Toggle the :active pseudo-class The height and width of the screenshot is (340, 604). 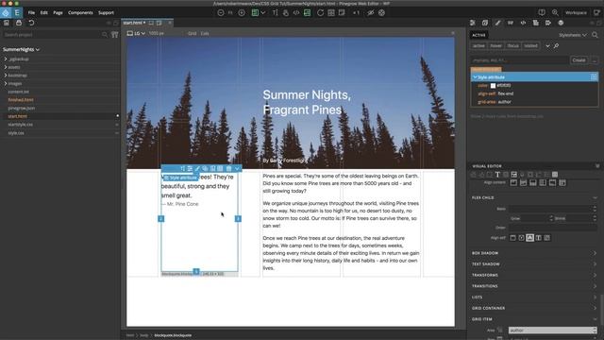click(478, 46)
